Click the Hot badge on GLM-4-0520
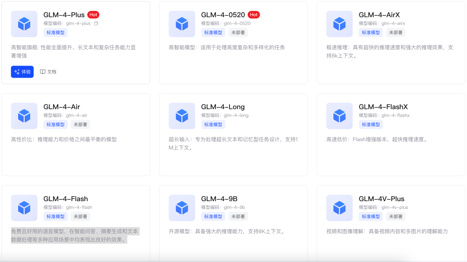Screen dimensions: 467x262 (254, 14)
